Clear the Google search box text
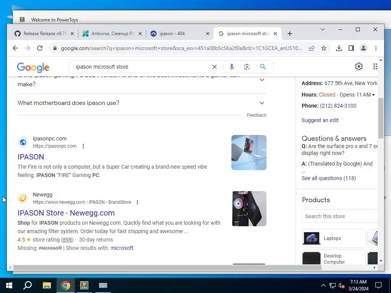This screenshot has height=293, width=391. (215, 67)
